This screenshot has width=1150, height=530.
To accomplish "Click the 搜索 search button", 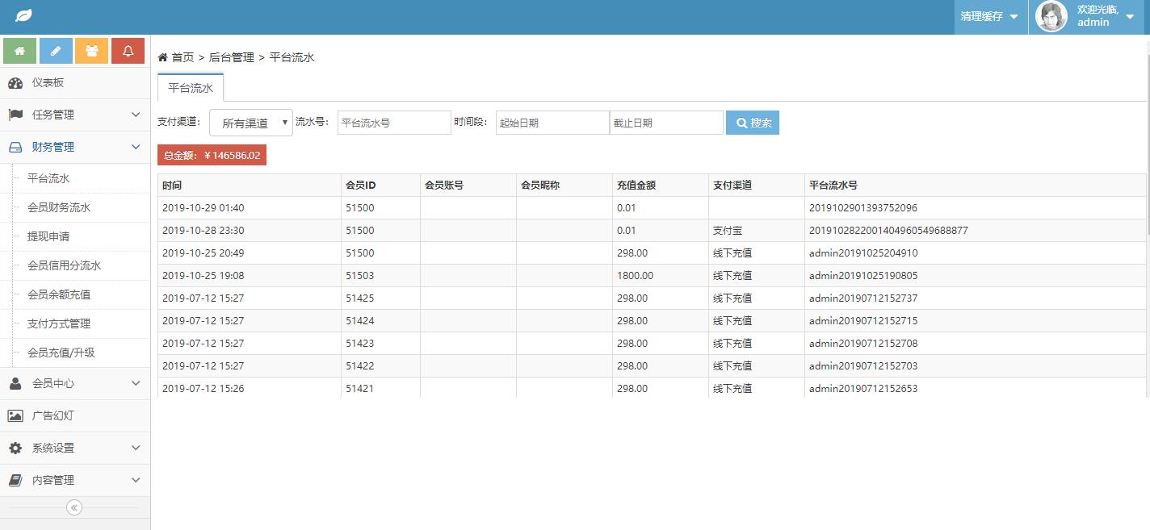I will pos(752,122).
